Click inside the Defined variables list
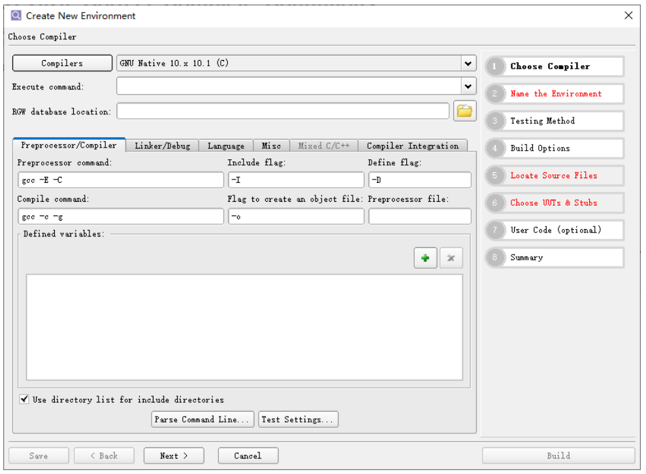The image size is (646, 474). 244,327
